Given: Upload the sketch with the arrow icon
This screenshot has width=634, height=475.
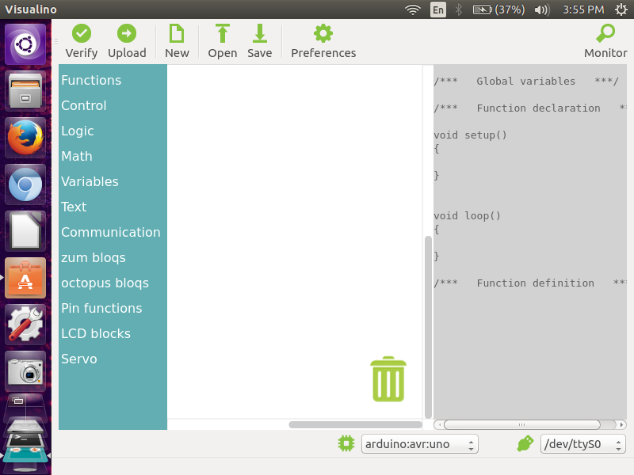Looking at the screenshot, I should point(127,33).
